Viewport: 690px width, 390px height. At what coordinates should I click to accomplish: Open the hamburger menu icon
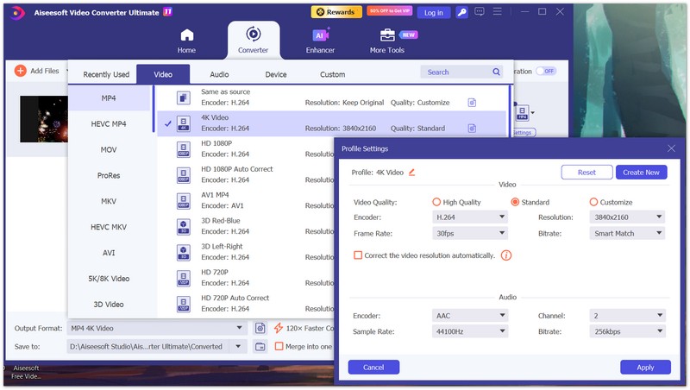(x=498, y=11)
